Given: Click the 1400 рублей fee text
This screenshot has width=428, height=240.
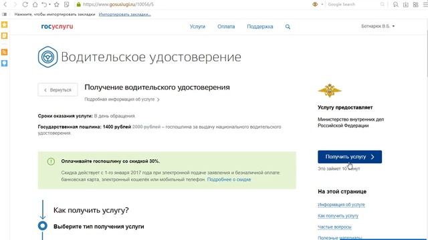Looking at the screenshot, I should click(117, 127).
